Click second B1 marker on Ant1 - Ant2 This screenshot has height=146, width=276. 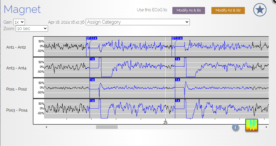(x=174, y=38)
